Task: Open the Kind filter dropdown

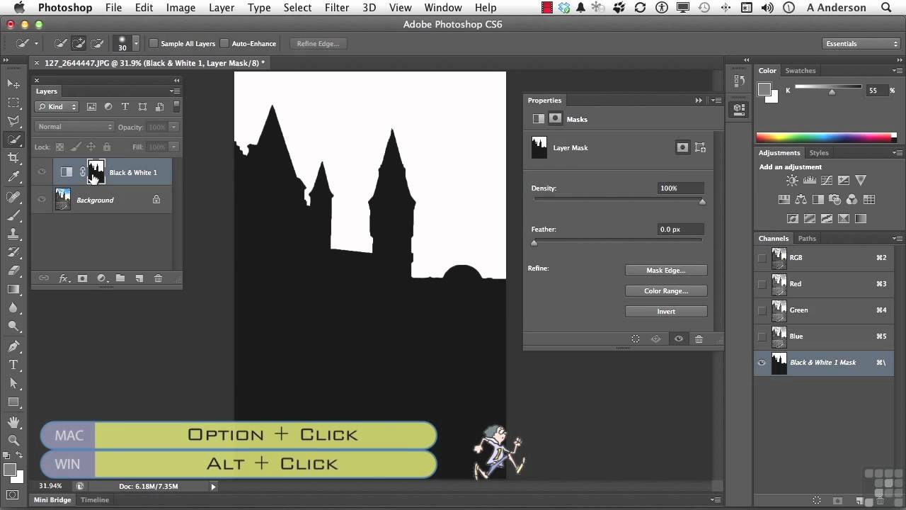Action: [x=57, y=107]
